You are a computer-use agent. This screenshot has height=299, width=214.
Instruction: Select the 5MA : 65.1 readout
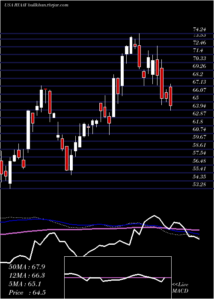pos(25,284)
